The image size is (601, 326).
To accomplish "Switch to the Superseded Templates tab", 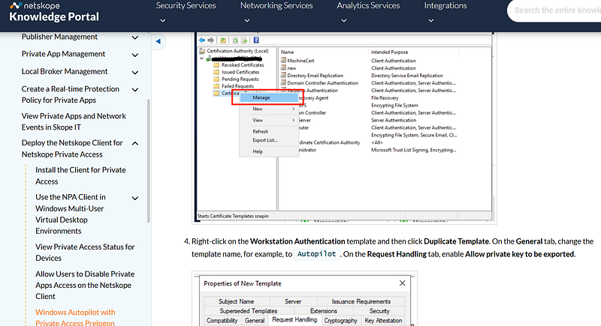I will coord(249,311).
